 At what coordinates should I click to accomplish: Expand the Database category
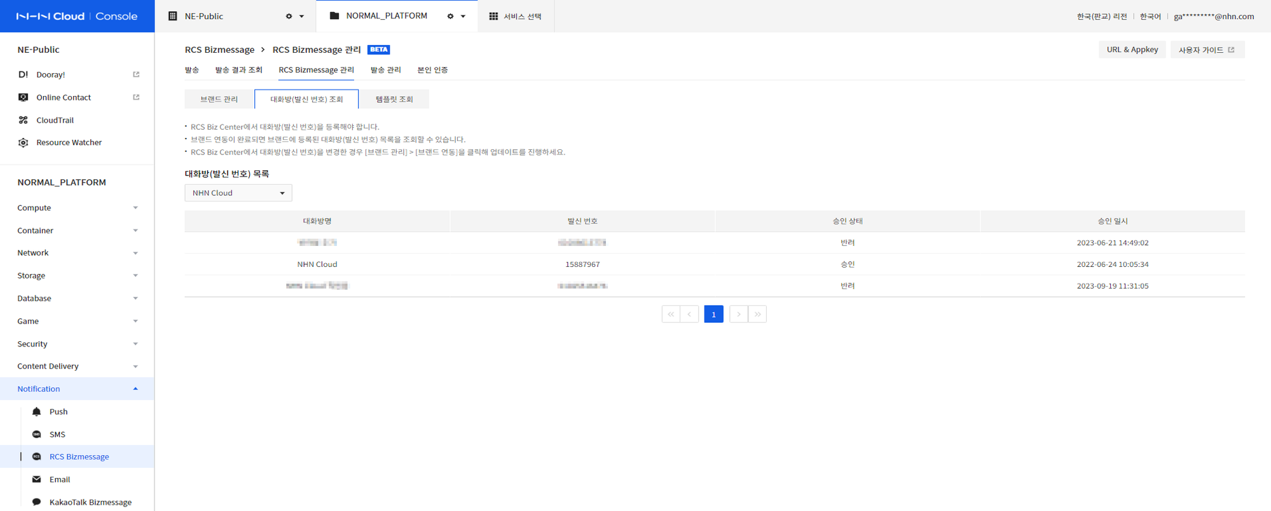coord(77,299)
